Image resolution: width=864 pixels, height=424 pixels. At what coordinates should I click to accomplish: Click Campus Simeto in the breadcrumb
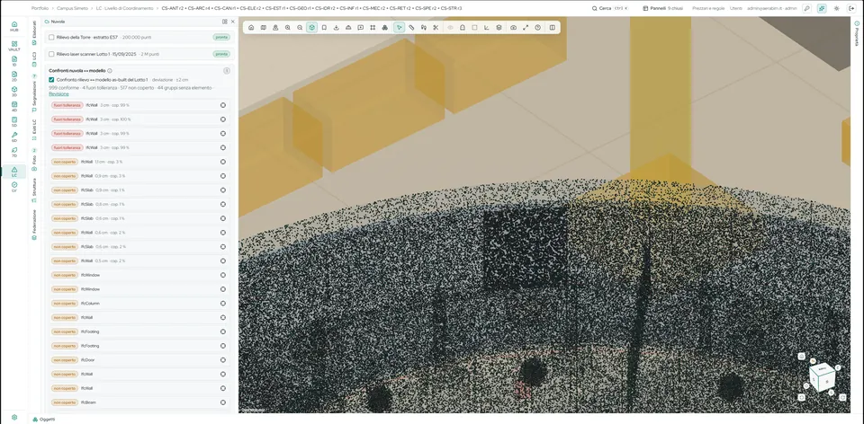click(x=70, y=9)
